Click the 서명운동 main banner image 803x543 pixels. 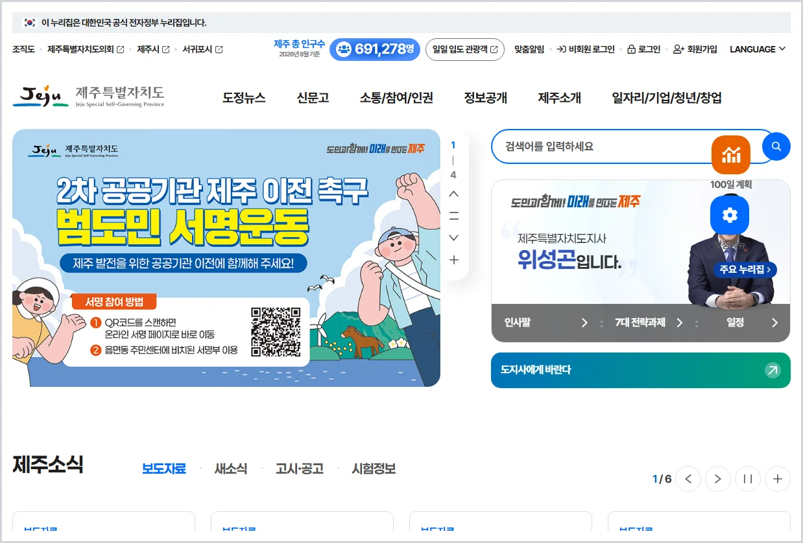point(226,258)
